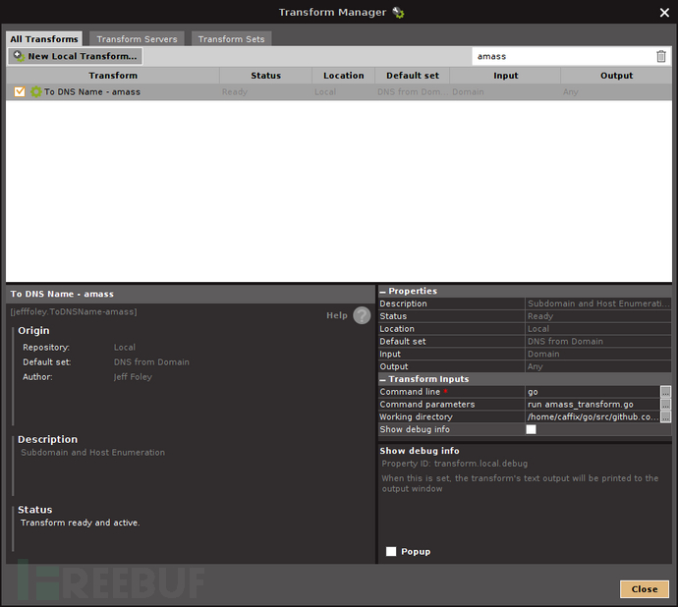Click the green gear icon of amass transform

tap(36, 91)
